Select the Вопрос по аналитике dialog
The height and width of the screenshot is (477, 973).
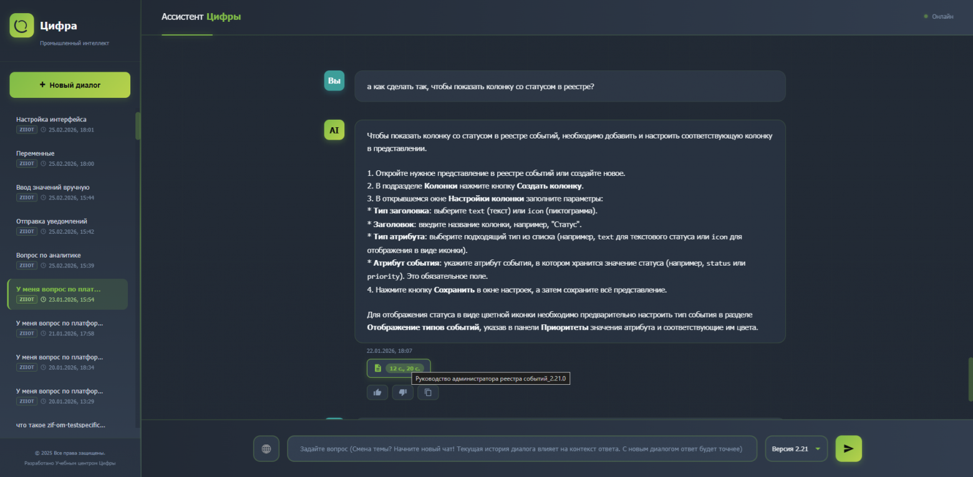pos(67,260)
